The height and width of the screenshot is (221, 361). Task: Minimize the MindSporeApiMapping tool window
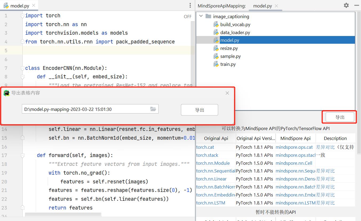(x=357, y=5)
